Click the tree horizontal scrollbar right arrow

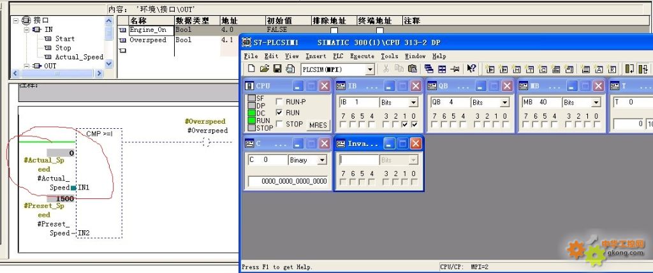click(x=99, y=73)
